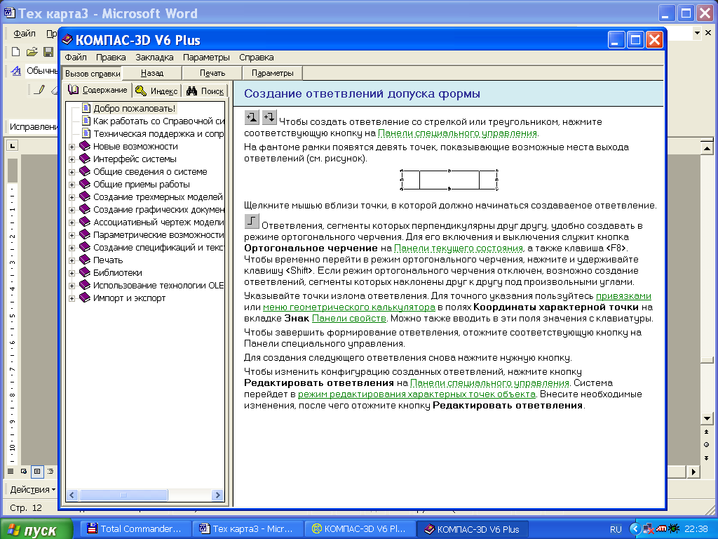Image resolution: width=718 pixels, height=539 pixels.
Task: Switch Word to normal view icon
Action: (x=11, y=471)
